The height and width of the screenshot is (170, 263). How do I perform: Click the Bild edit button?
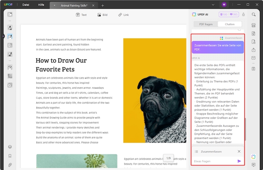102,15
